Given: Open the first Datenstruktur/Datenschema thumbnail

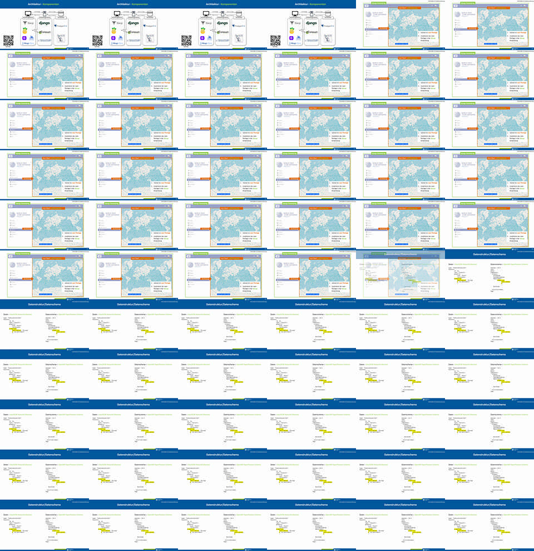Looking at the screenshot, I should pyautogui.click(x=489, y=275).
